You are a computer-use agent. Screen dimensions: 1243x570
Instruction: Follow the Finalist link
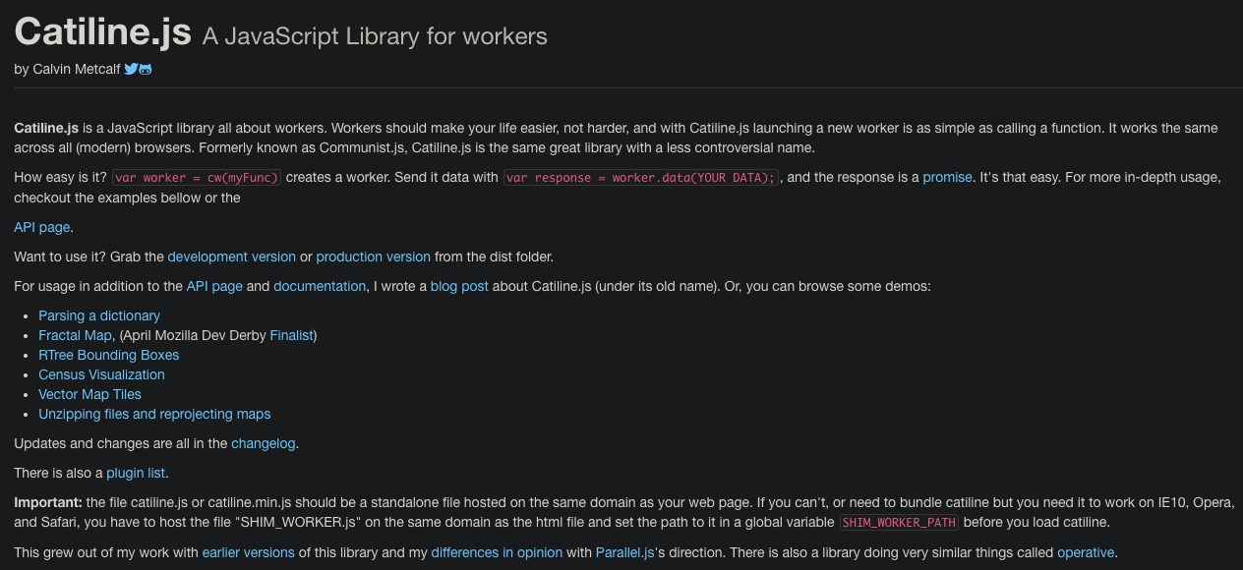pyautogui.click(x=291, y=335)
